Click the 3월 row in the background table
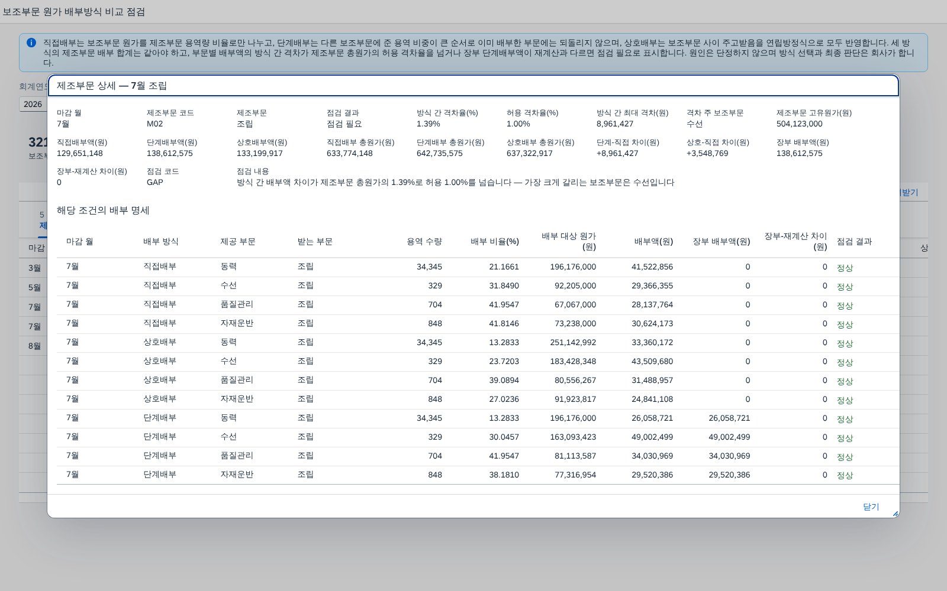Image resolution: width=947 pixels, height=591 pixels. coord(34,268)
